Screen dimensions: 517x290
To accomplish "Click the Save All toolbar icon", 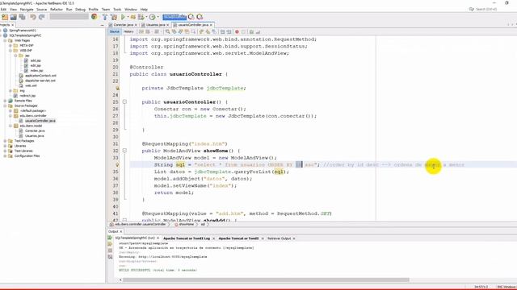I will (23, 17).
